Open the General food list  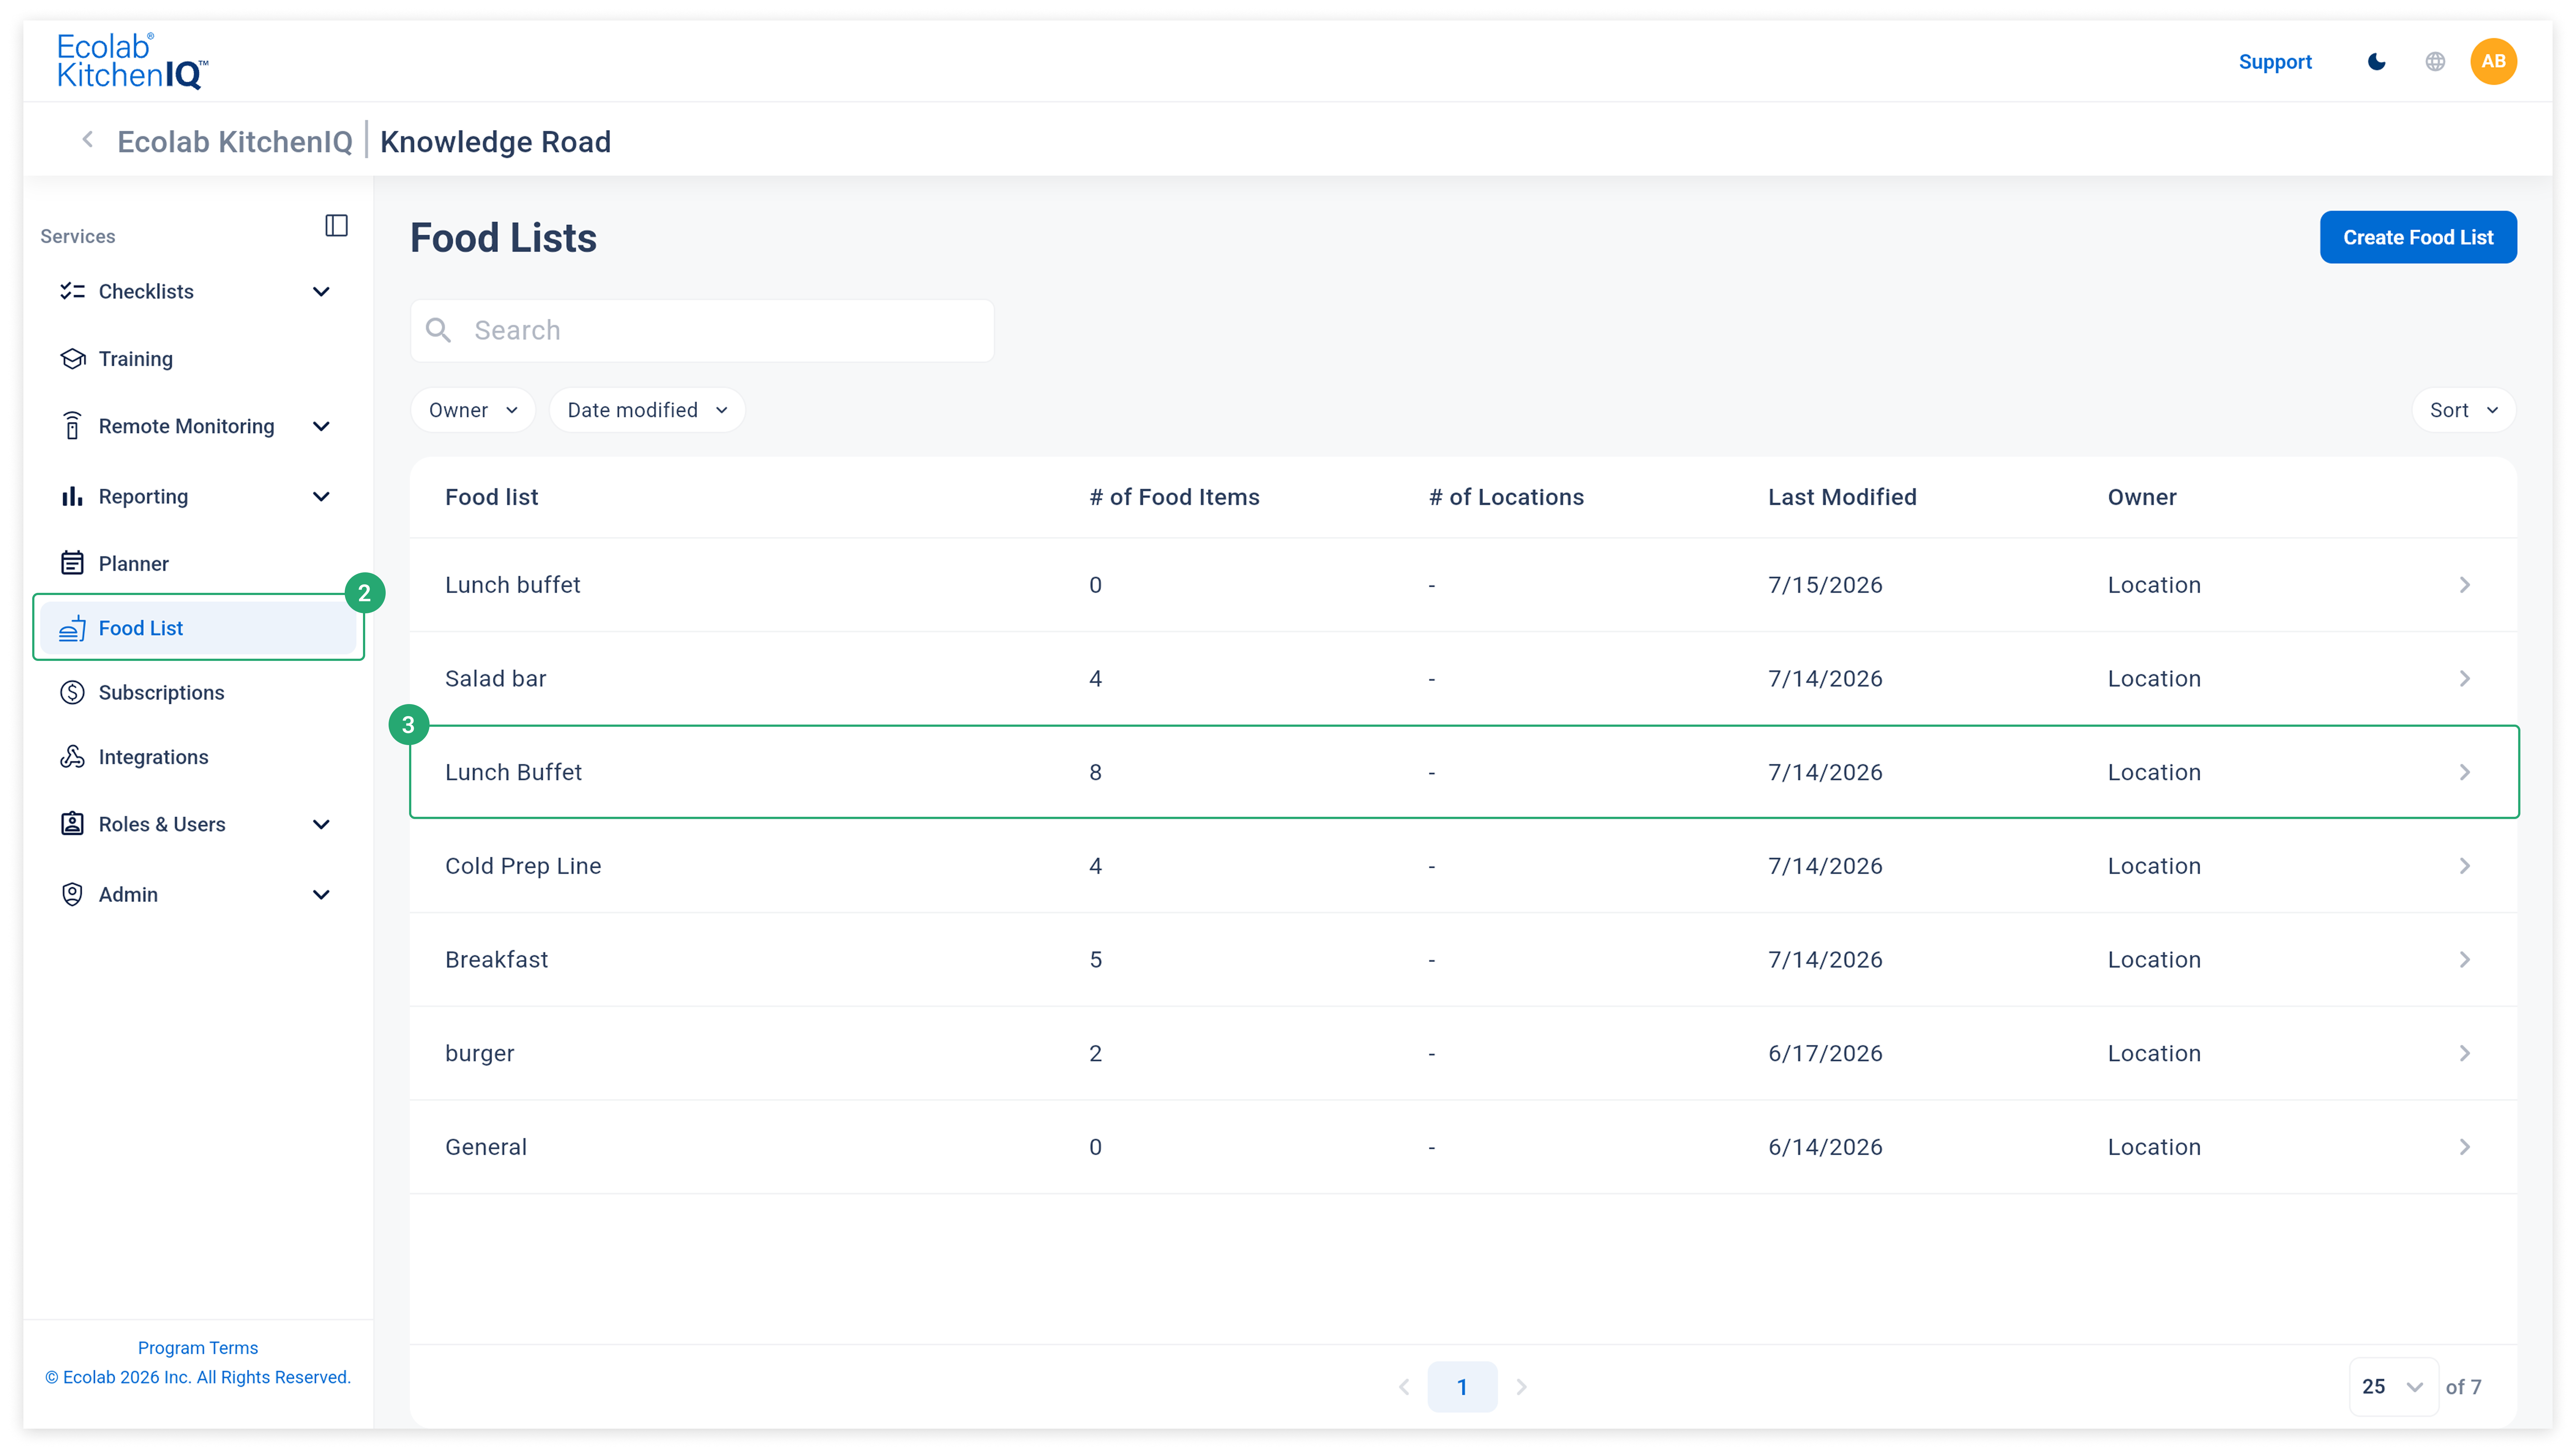(x=1463, y=1147)
